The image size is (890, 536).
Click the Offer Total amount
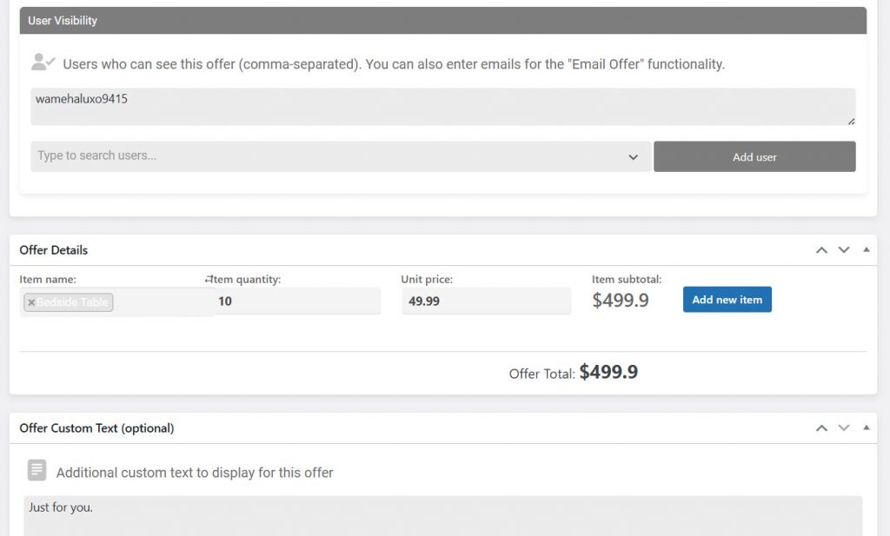(608, 372)
